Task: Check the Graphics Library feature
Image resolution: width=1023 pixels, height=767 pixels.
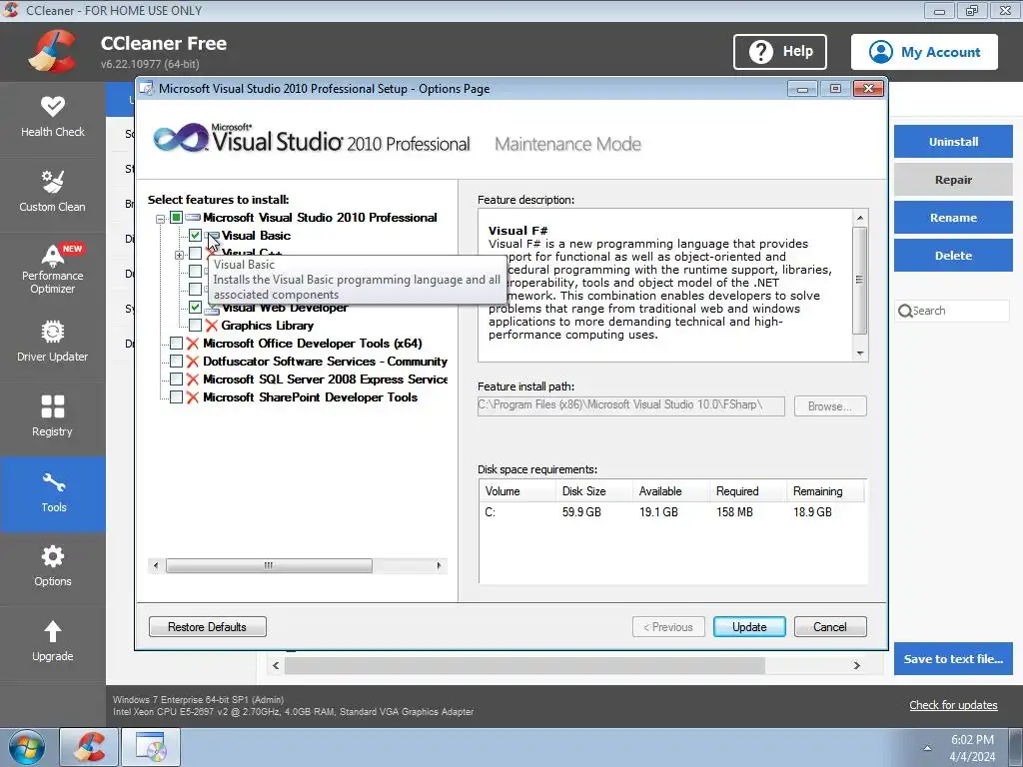Action: pyautogui.click(x=195, y=326)
